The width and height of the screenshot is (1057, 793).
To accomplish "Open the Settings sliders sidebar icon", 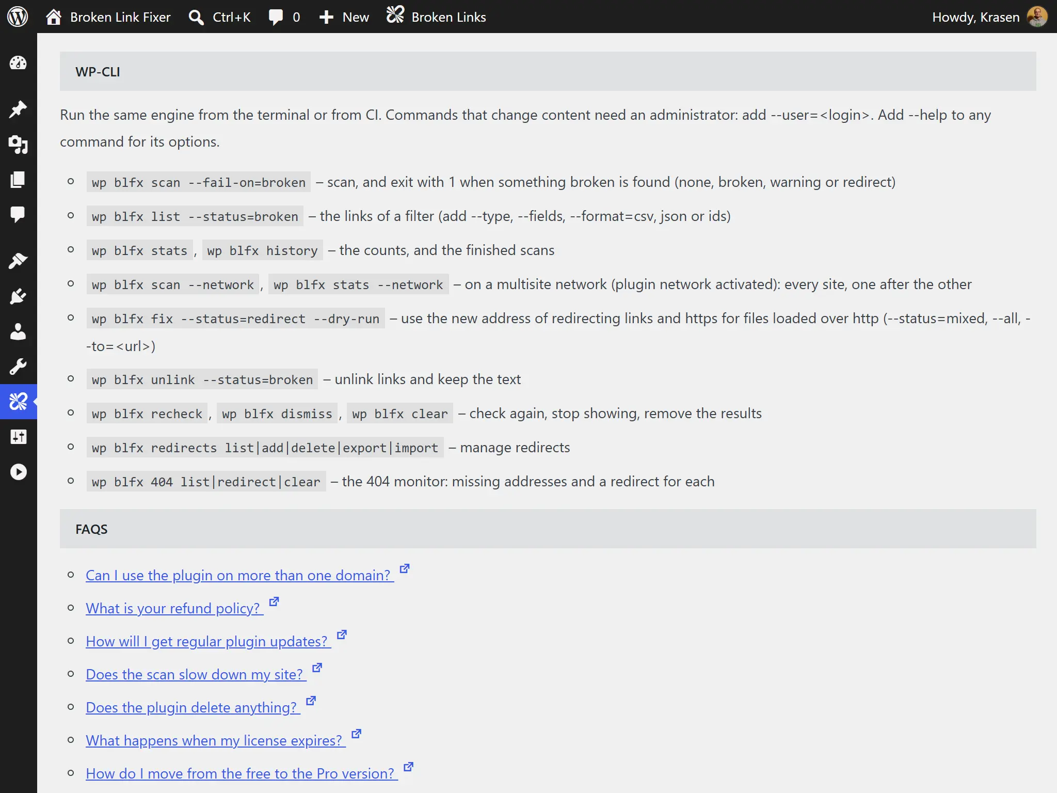I will point(18,437).
